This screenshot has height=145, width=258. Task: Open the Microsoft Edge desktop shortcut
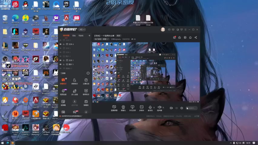point(15,20)
